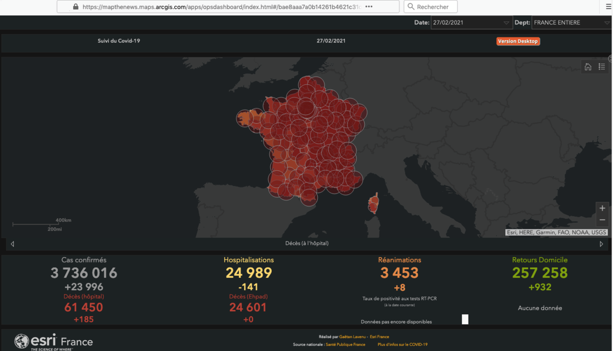
Task: Click the +8 réanimations change value
Action: pyautogui.click(x=399, y=288)
